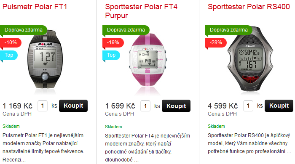Click Doprava zdarma badge on Polar RS400
Viewport: 295px width, 164px height.
[x=228, y=30]
